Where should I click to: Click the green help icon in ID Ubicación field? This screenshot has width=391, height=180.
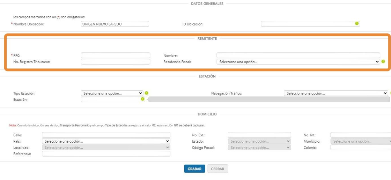coord(357,24)
